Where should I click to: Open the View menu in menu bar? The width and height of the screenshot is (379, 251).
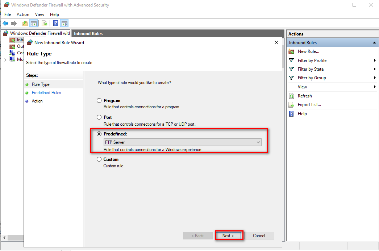tap(39, 14)
